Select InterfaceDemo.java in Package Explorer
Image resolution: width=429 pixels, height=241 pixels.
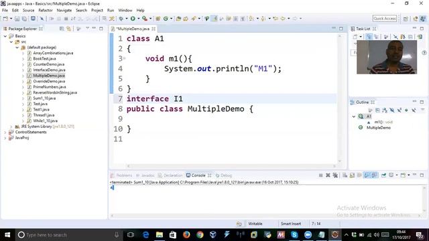(49, 70)
